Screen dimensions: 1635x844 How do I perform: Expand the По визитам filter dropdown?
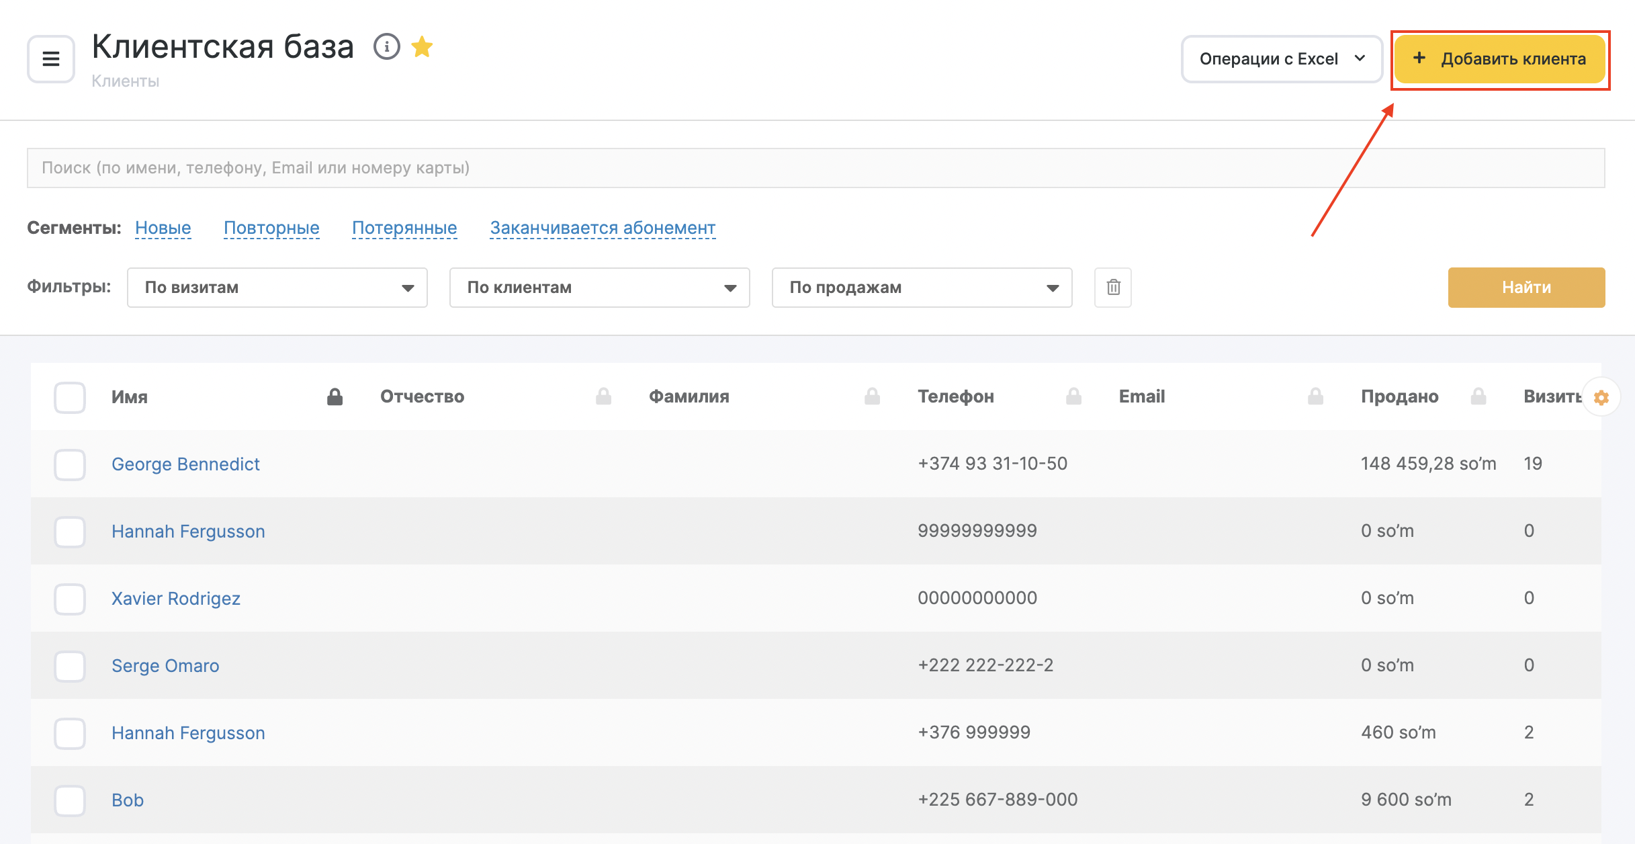277,288
